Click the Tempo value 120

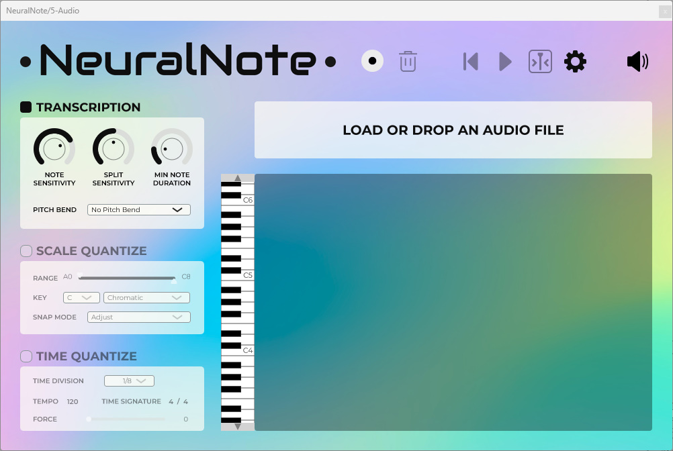[x=73, y=401]
